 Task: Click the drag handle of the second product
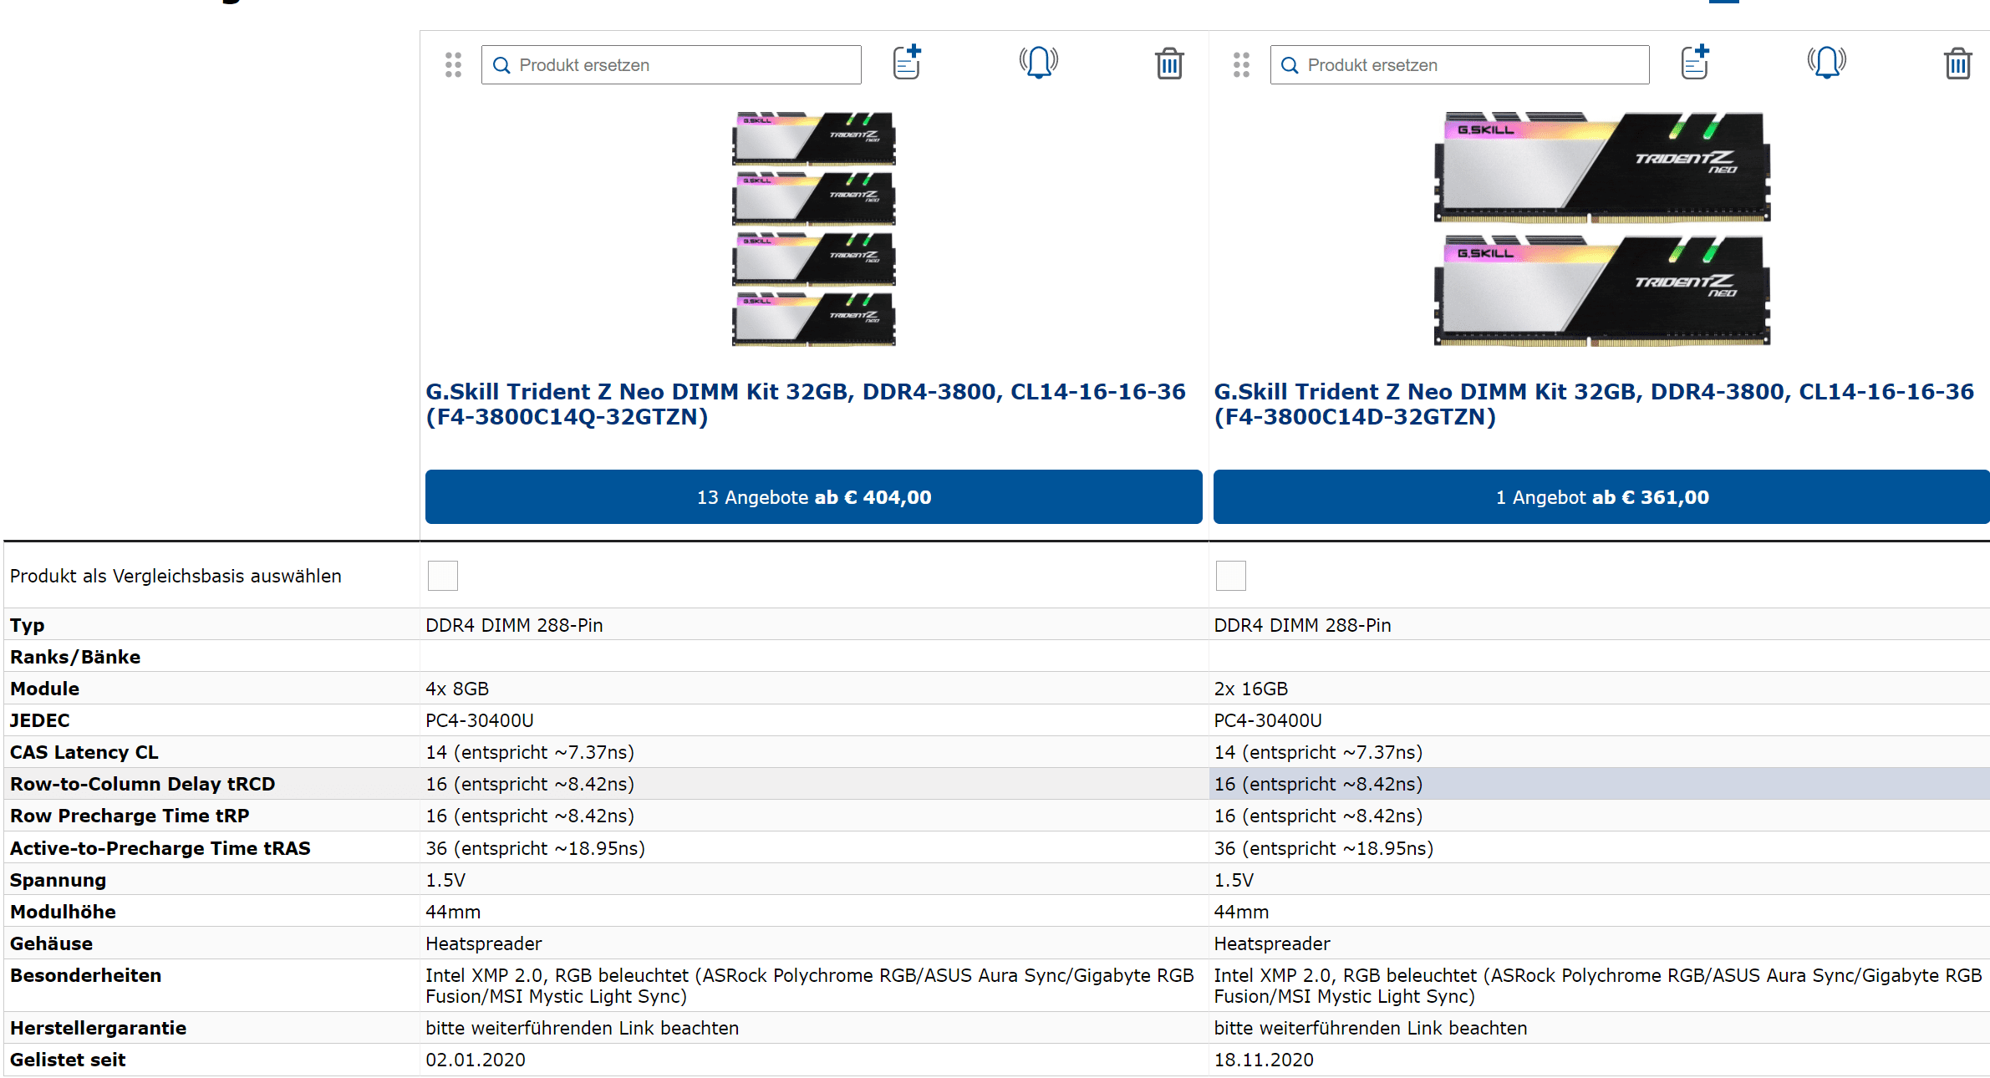(x=1241, y=65)
